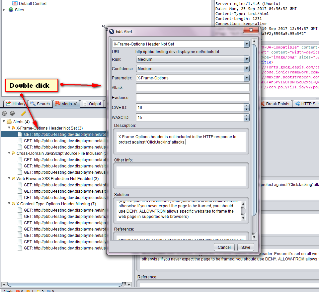Click into the Attack input field
This screenshot has height=292, width=319.
(193, 88)
